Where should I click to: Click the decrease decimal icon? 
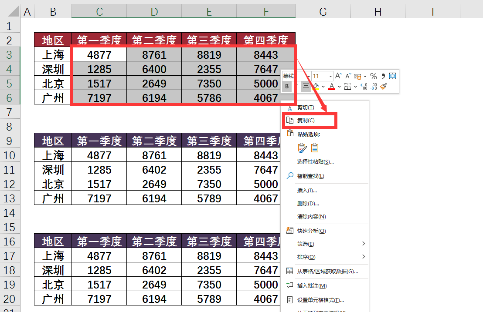point(374,86)
